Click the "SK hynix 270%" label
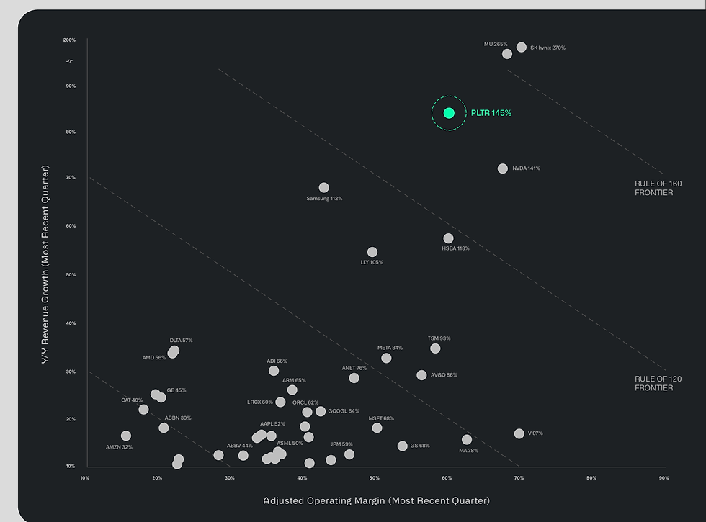706x522 pixels. coord(548,48)
